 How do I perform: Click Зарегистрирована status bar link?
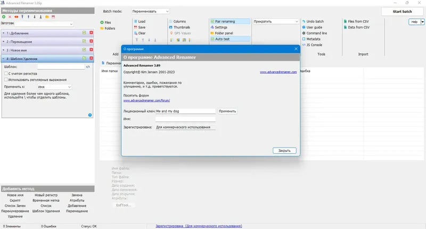coord(199,226)
